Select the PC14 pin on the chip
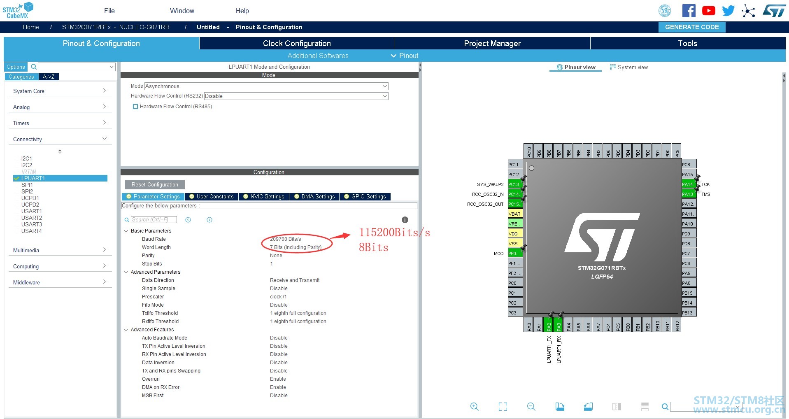The height and width of the screenshot is (419, 789). (515, 194)
